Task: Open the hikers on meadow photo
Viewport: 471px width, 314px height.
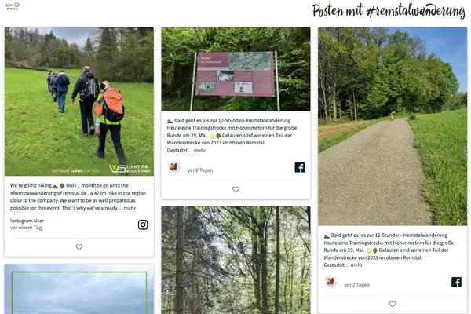Action: pyautogui.click(x=79, y=101)
